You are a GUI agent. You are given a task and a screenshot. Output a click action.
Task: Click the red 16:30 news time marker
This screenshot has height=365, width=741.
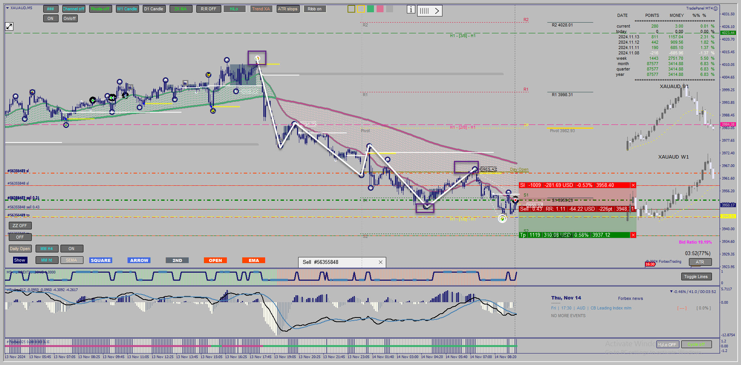650,264
